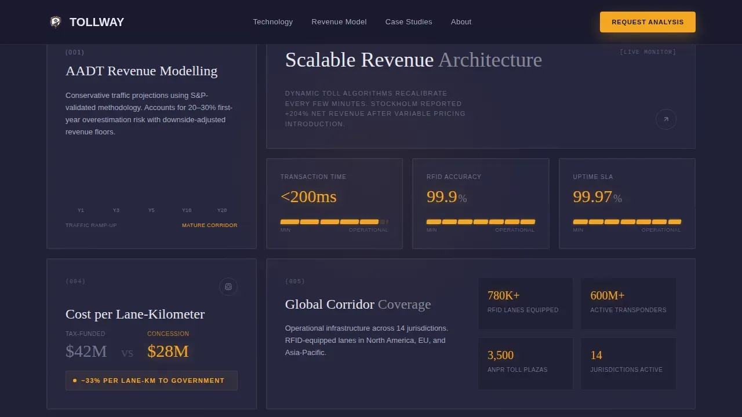Screen dimensions: 742x417
Task: Click the operational infrastructure across 14 jurisdictions paragraph
Action: pos(366,341)
